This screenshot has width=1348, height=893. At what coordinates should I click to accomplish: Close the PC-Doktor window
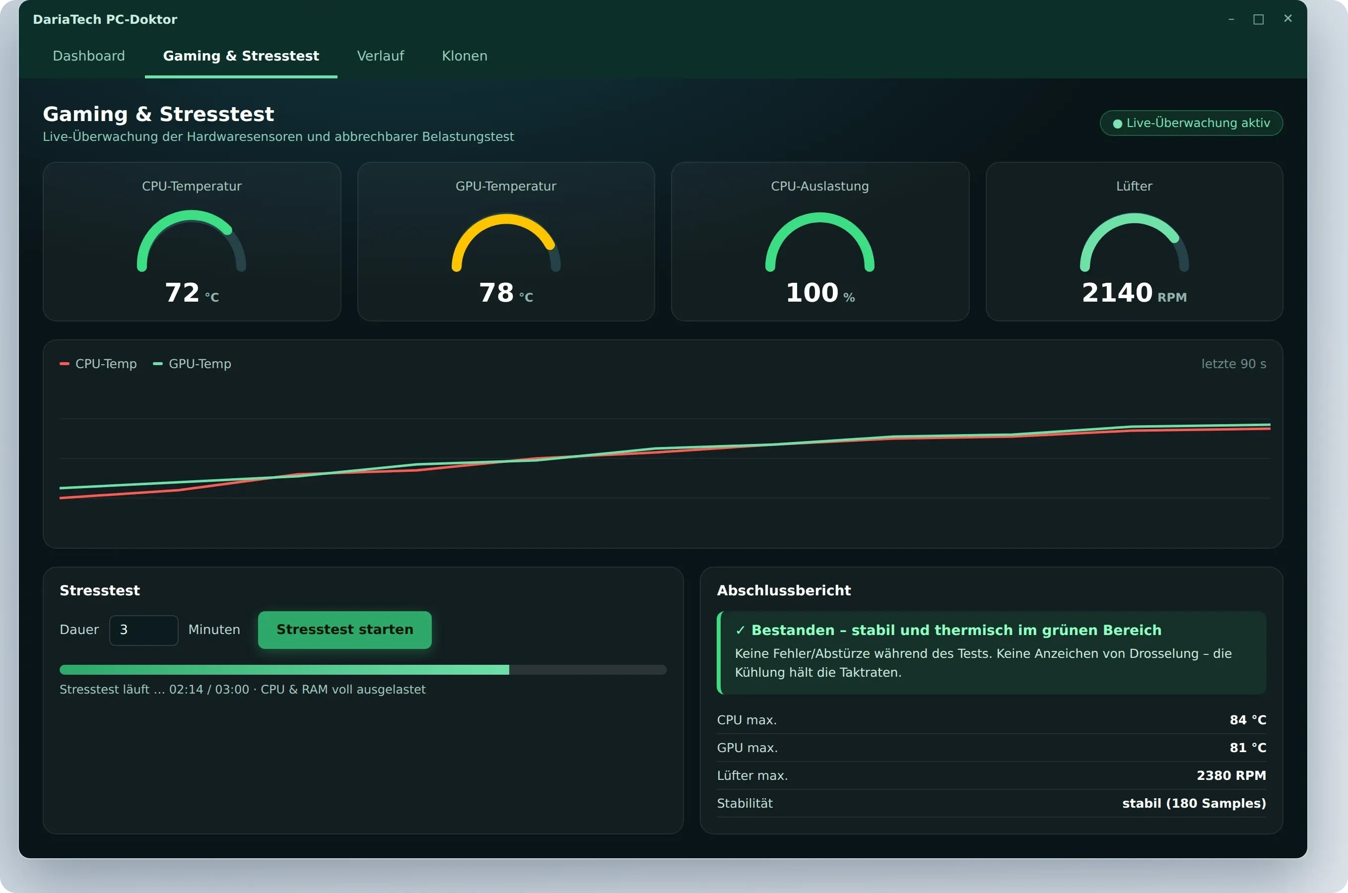pyautogui.click(x=1287, y=19)
